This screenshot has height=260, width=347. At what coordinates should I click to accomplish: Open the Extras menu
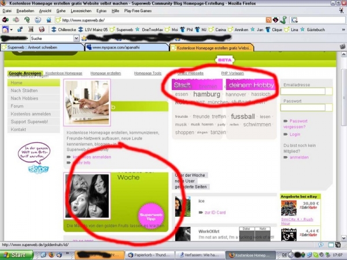pyautogui.click(x=101, y=11)
